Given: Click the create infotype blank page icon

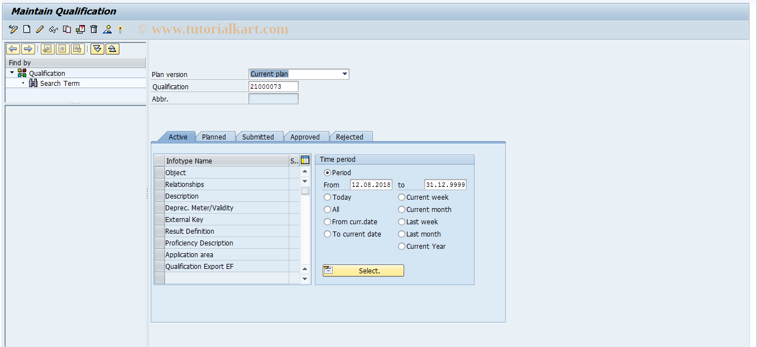Looking at the screenshot, I should click(26, 29).
